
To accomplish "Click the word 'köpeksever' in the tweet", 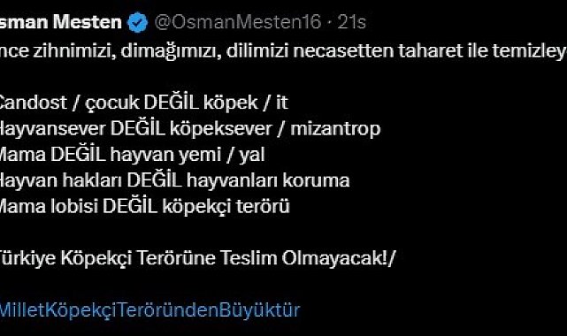I will click(x=221, y=129).
